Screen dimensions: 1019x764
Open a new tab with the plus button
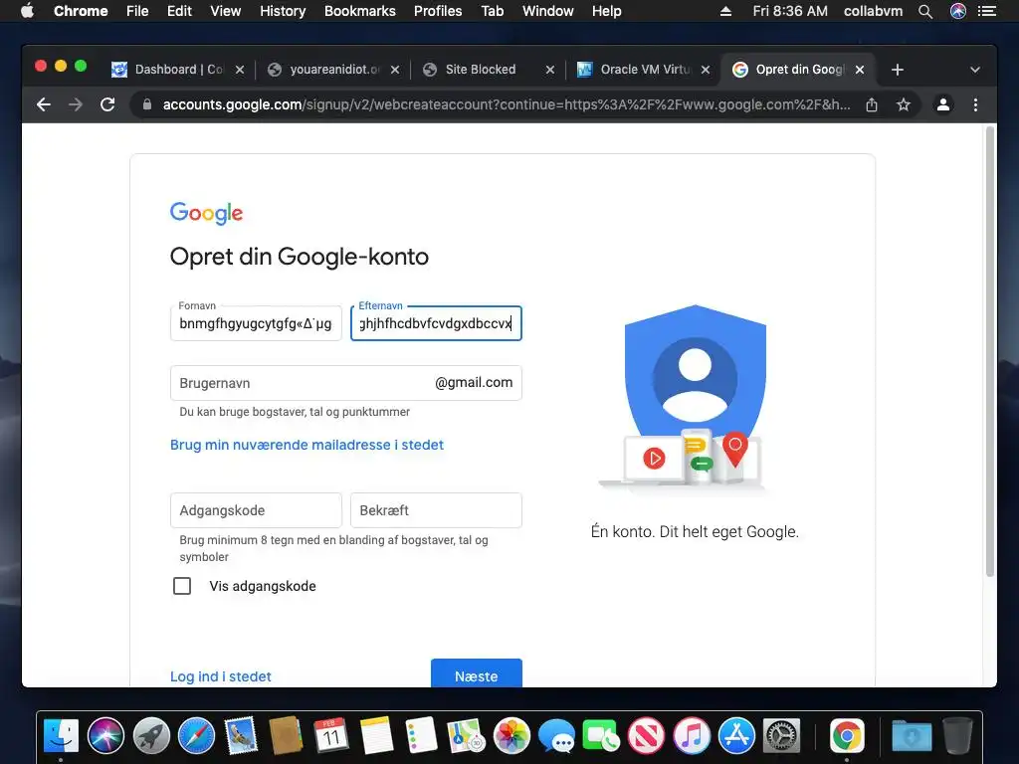pyautogui.click(x=898, y=70)
